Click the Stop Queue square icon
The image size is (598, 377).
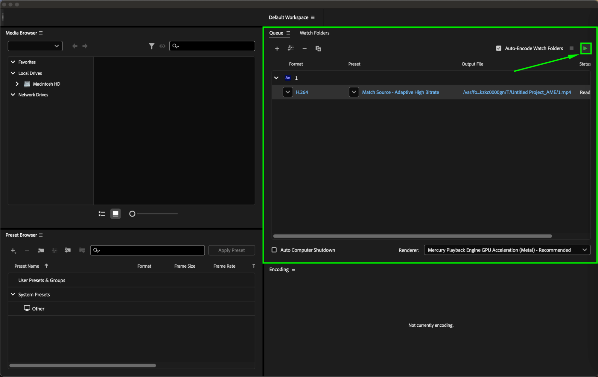click(571, 48)
